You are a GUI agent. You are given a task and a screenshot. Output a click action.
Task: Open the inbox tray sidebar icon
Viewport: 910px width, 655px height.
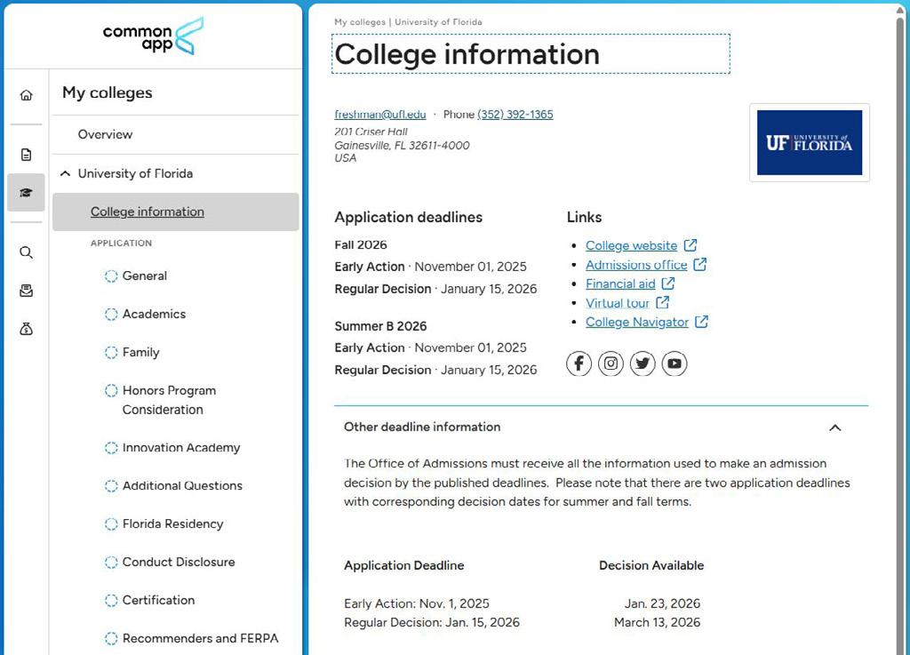(26, 291)
